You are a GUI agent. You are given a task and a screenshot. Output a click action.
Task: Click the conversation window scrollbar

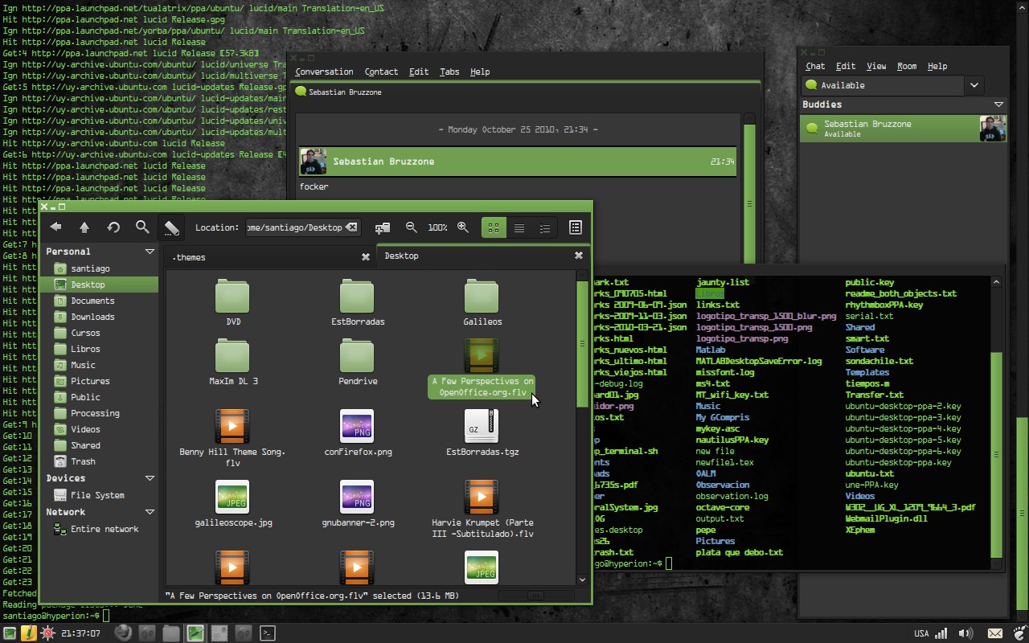click(750, 193)
